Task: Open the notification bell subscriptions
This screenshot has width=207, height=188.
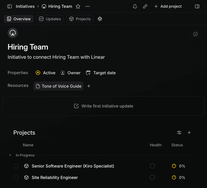Action: coord(135,7)
